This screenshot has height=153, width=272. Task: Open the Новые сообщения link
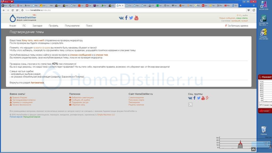click(x=227, y=18)
